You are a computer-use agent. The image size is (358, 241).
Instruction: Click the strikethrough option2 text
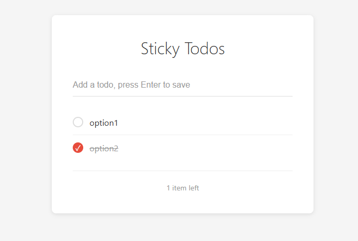click(x=104, y=149)
